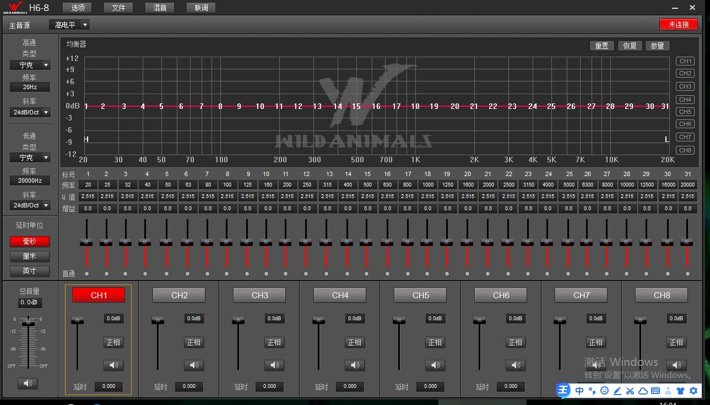The image size is (710, 405).
Task: Click the band 1 (20 Hz) gain slider handle
Action: click(86, 242)
